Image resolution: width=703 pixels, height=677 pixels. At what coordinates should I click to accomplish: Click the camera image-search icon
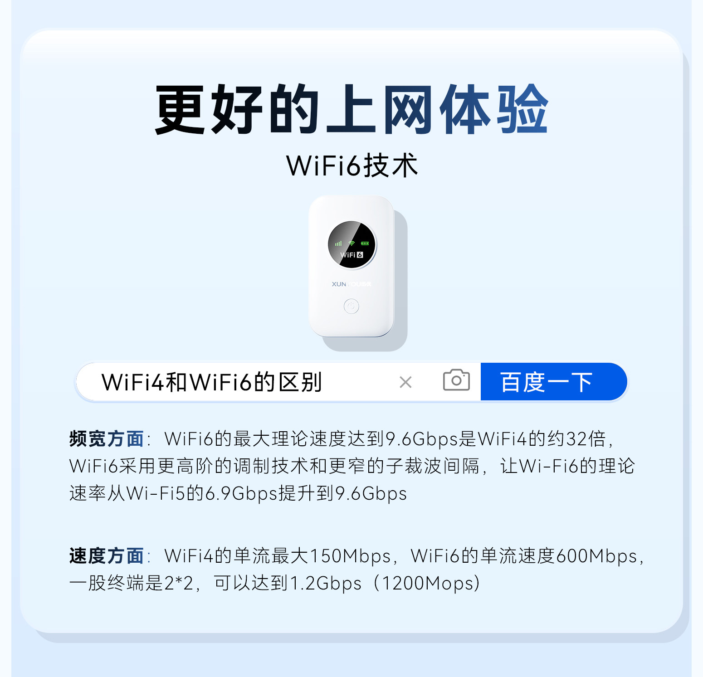(x=456, y=380)
